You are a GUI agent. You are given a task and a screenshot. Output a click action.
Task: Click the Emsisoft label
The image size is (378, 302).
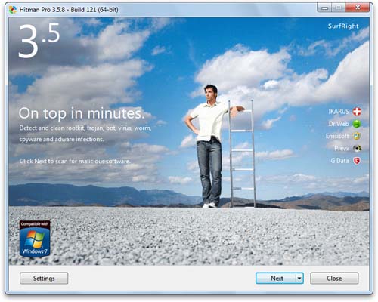337,136
